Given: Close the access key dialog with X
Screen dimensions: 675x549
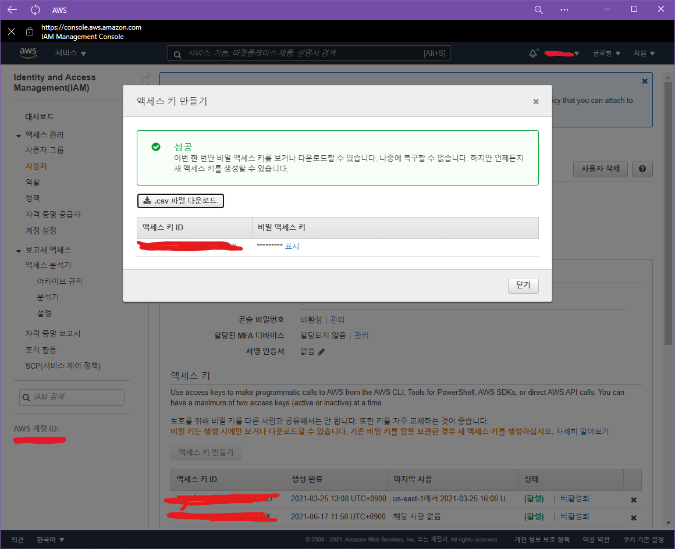Looking at the screenshot, I should [536, 102].
